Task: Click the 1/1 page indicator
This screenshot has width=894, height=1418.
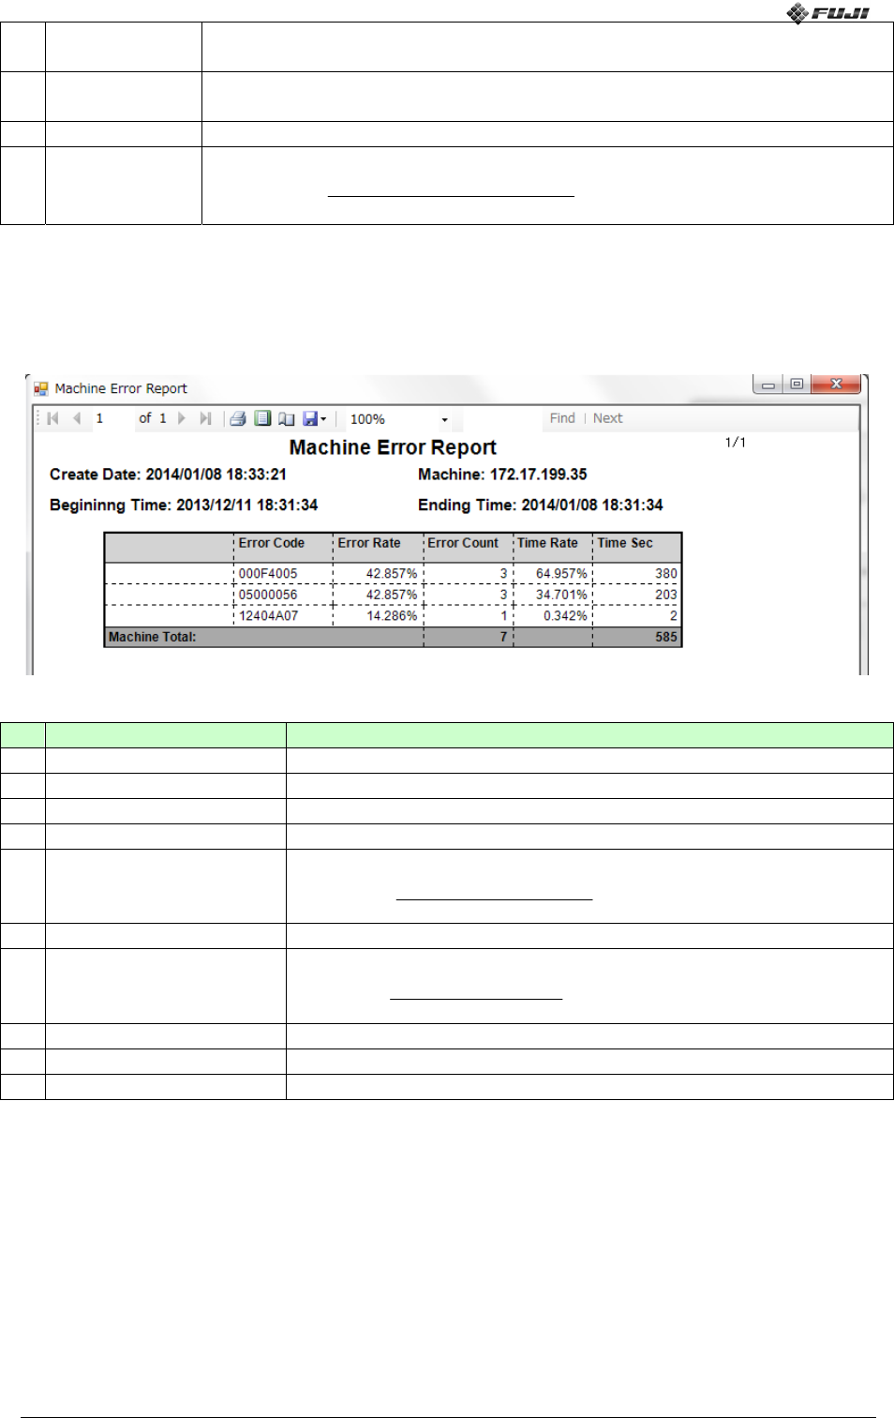Action: [x=736, y=442]
